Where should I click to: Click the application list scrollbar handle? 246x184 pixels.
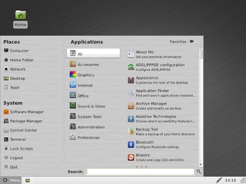tap(200, 54)
